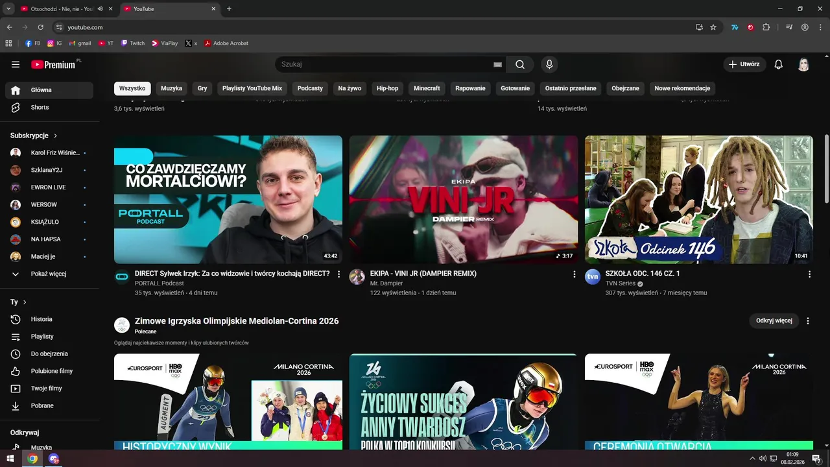The width and height of the screenshot is (830, 467).
Task: Open notifications bell
Action: [x=779, y=64]
